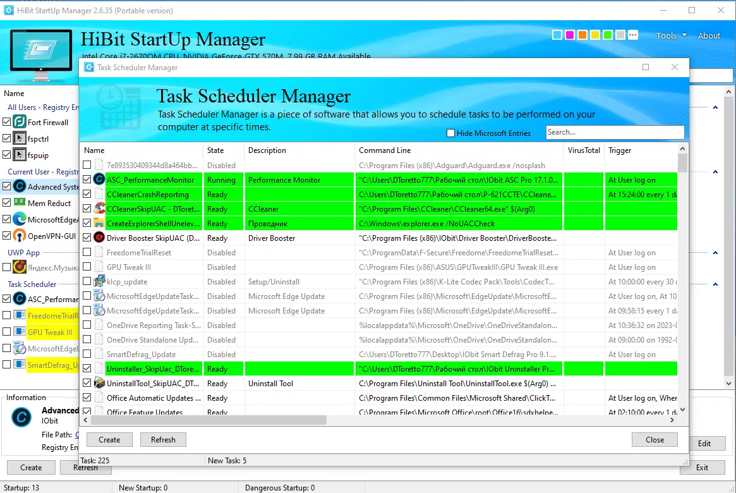Uncheck the OpenVPN-GUI startup checkbox
The width and height of the screenshot is (736, 493).
pos(6,236)
